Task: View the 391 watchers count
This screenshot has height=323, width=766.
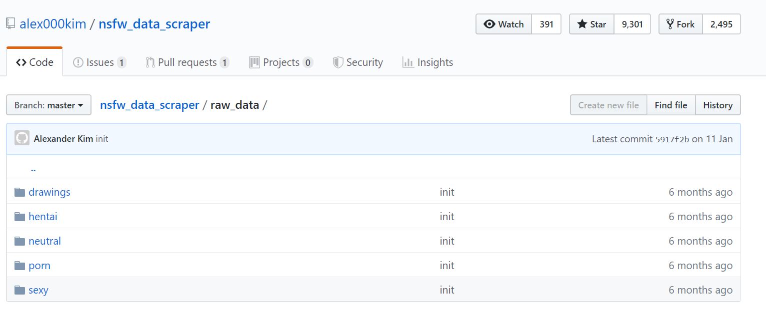Action: 546,24
